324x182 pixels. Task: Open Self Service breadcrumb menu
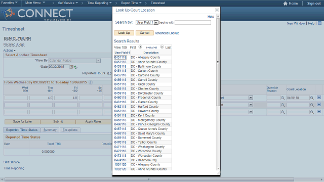pos(68,3)
